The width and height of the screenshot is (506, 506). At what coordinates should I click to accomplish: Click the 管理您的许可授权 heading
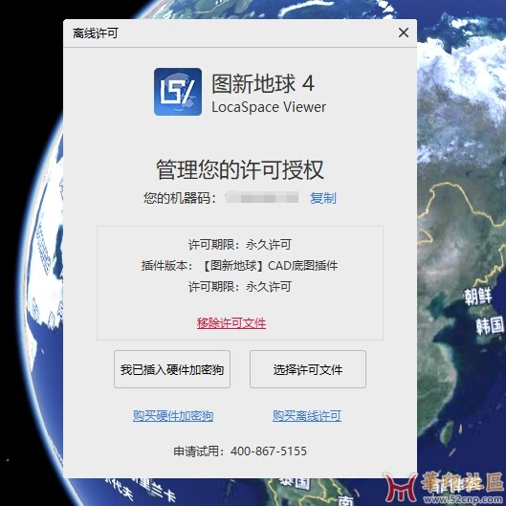click(240, 169)
